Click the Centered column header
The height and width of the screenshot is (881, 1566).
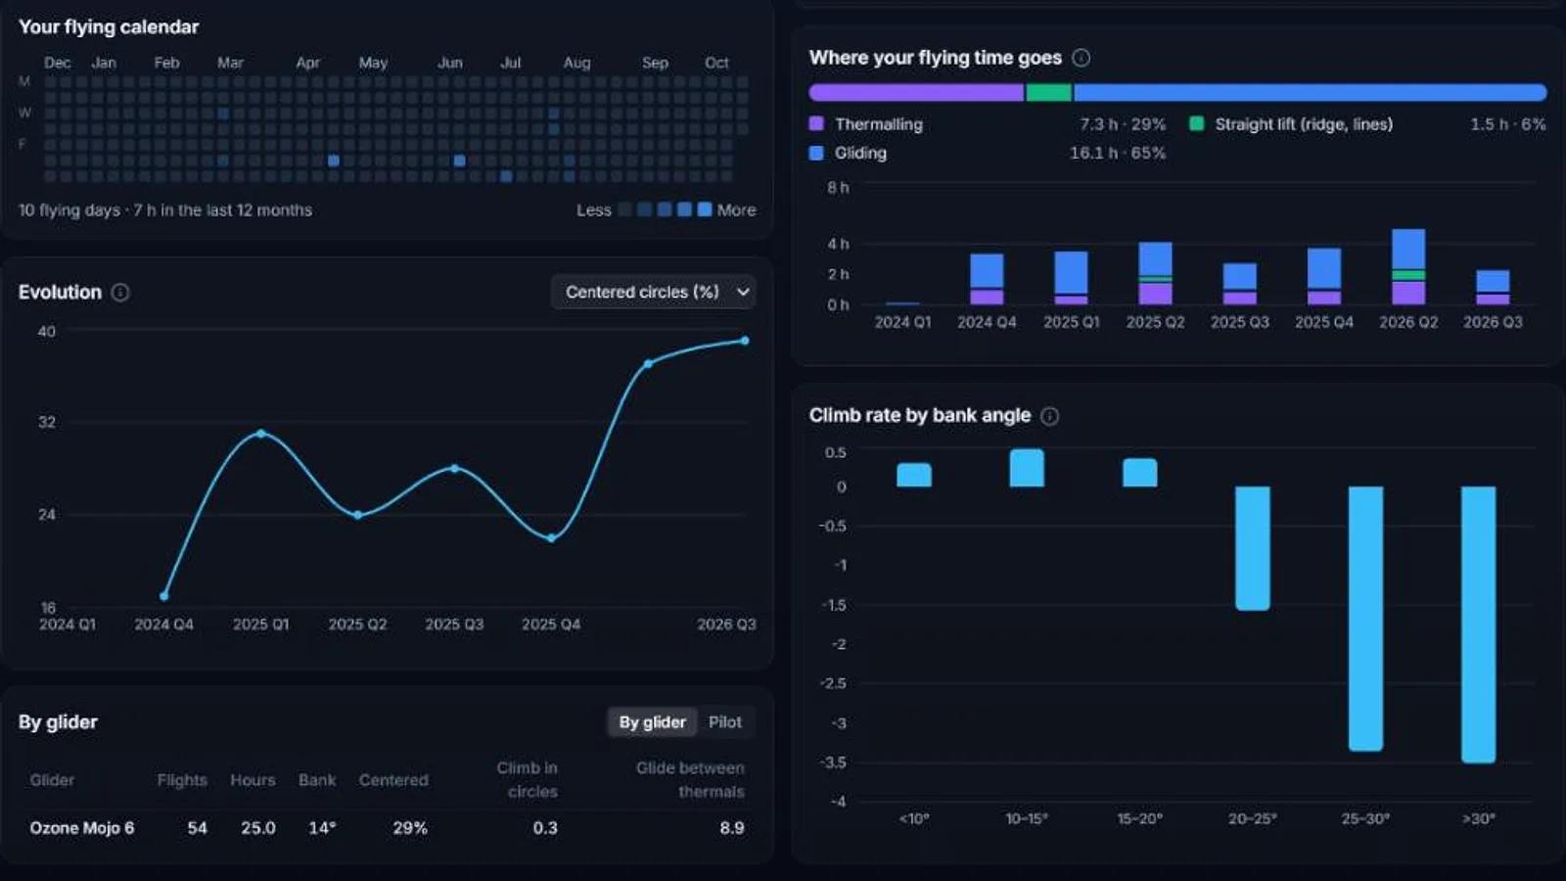[x=393, y=780]
